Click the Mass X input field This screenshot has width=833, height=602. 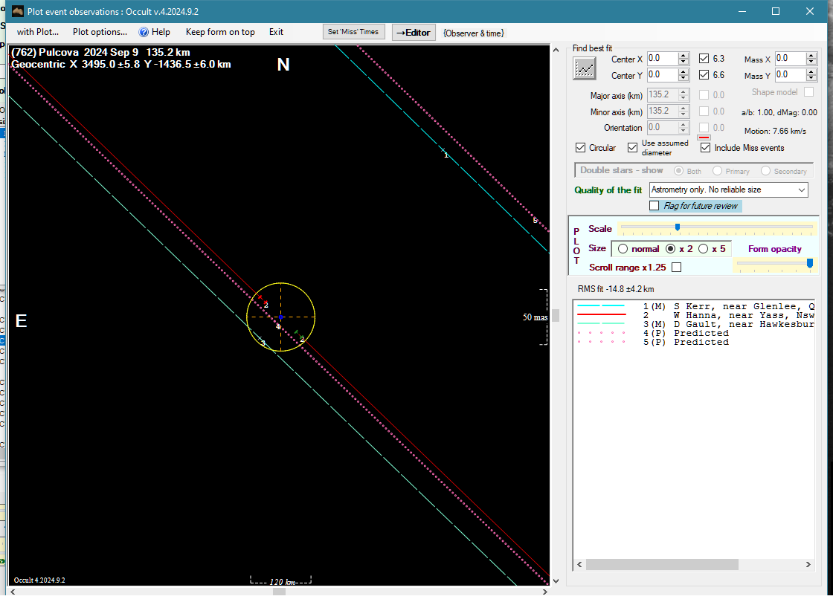(x=790, y=59)
